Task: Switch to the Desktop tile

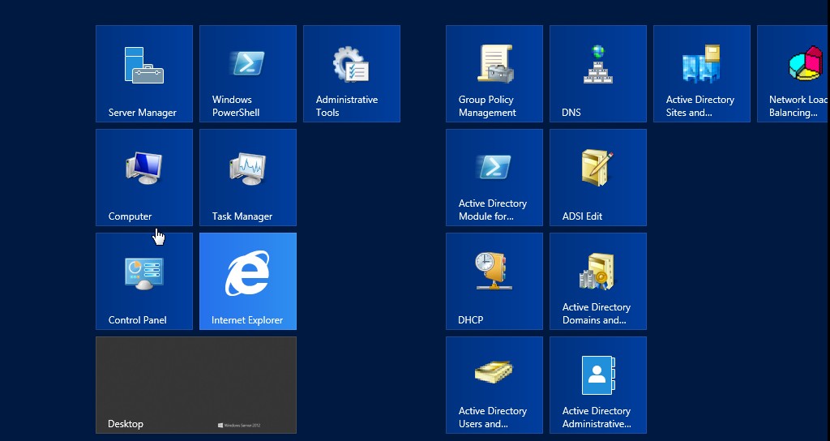Action: [196, 385]
